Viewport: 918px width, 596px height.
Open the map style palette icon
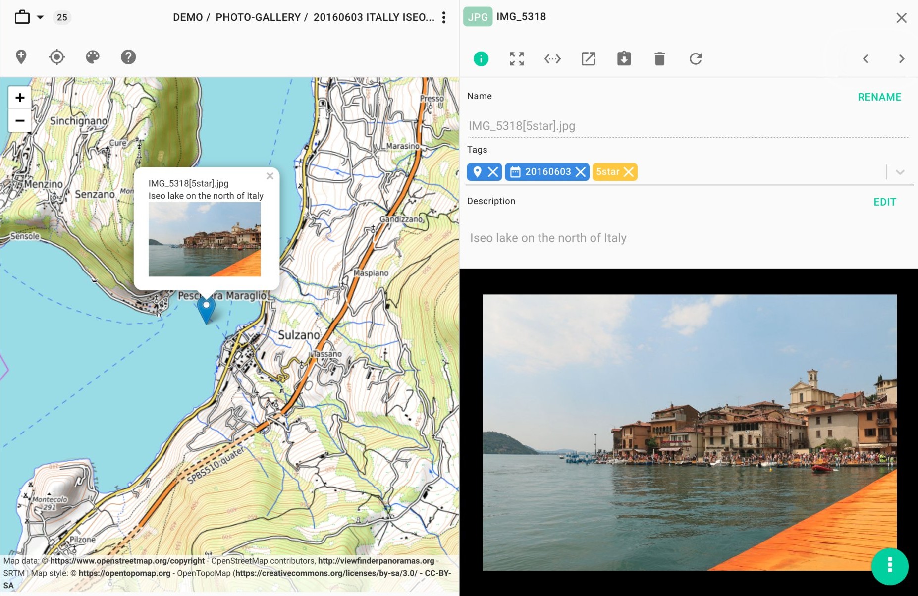tap(93, 57)
